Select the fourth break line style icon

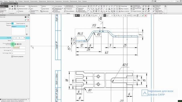click(x=20, y=44)
